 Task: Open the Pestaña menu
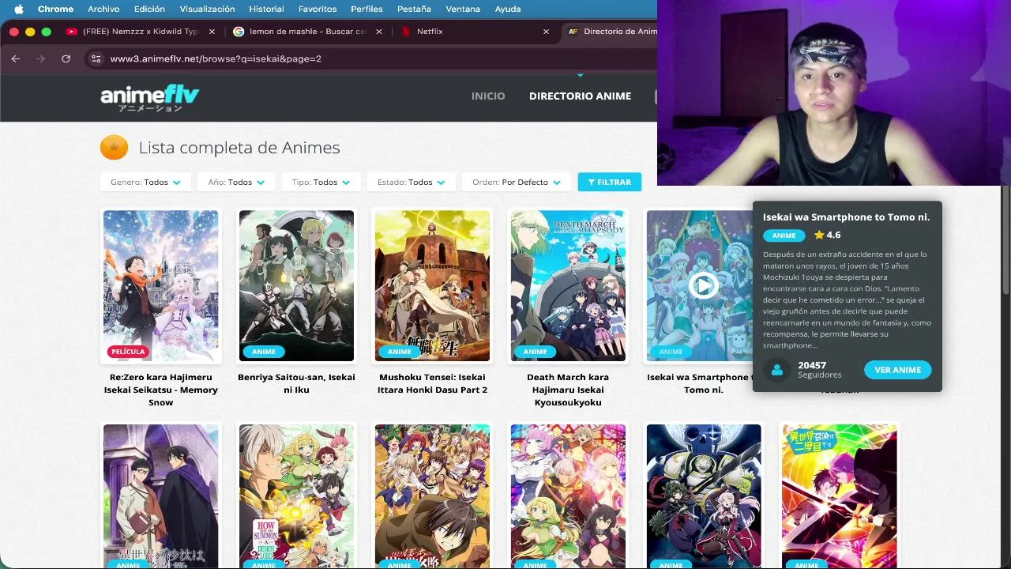[x=414, y=9]
